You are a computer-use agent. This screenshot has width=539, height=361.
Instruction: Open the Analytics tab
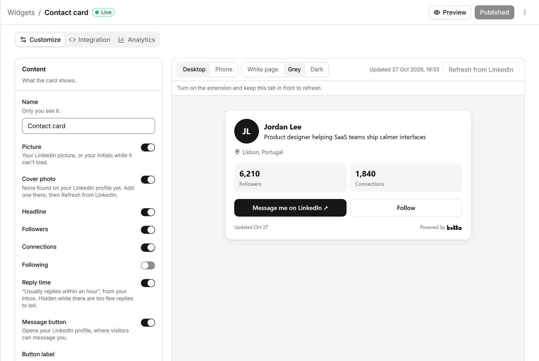coord(137,40)
